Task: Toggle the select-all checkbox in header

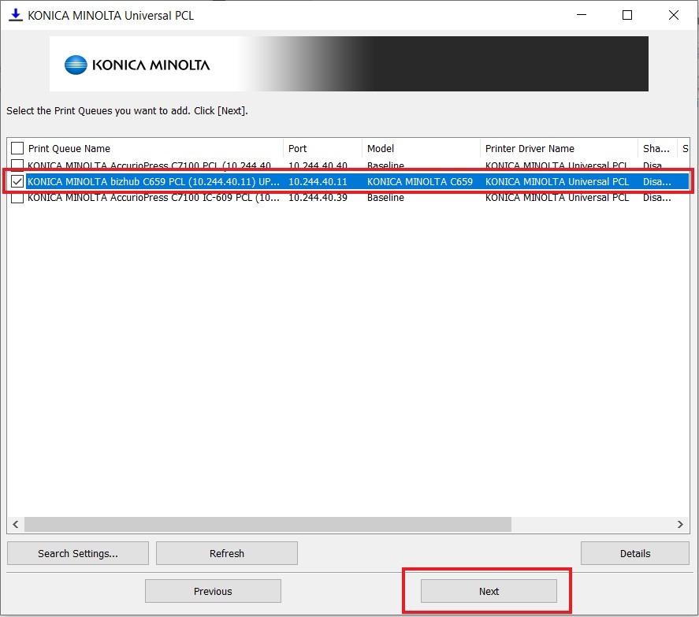Action: 17,148
